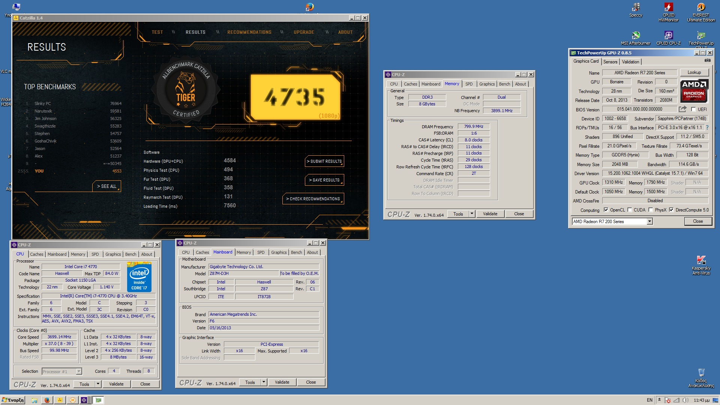The image size is (720, 405).
Task: Toggle the OpenCL checkbox in GPU-Z
Action: (x=606, y=210)
